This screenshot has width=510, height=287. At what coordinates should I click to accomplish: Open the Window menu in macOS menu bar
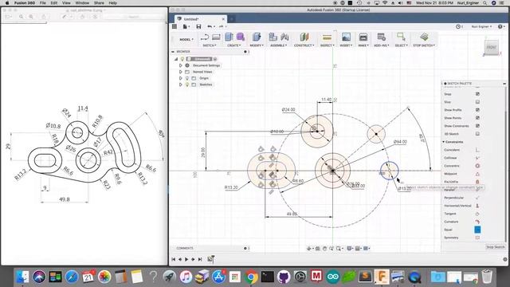point(82,3)
